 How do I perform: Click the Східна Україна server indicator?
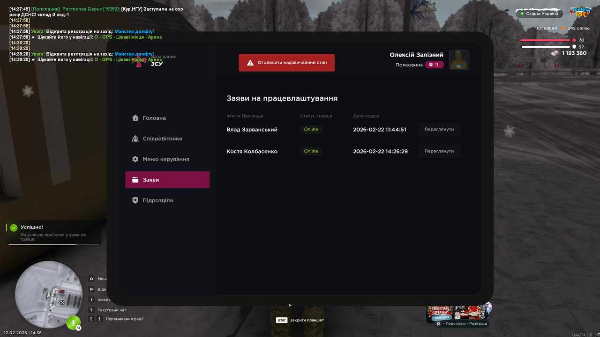[539, 14]
